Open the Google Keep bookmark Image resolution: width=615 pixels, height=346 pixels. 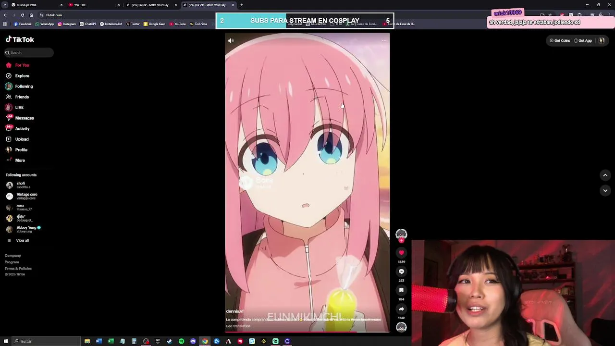[154, 24]
